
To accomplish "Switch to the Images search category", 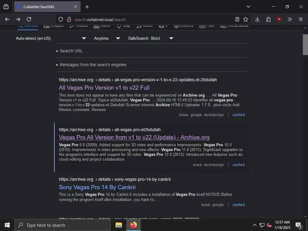I will point(54,26).
